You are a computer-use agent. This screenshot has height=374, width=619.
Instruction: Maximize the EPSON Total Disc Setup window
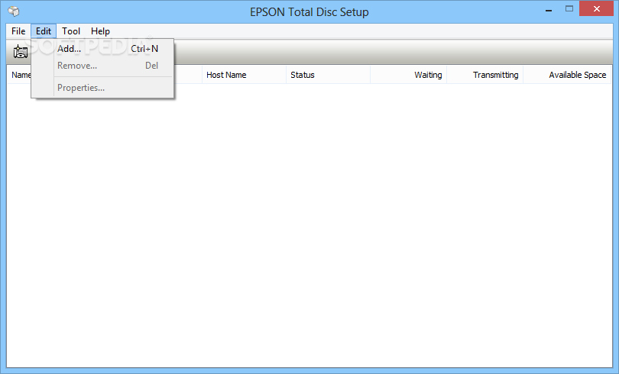tap(569, 8)
